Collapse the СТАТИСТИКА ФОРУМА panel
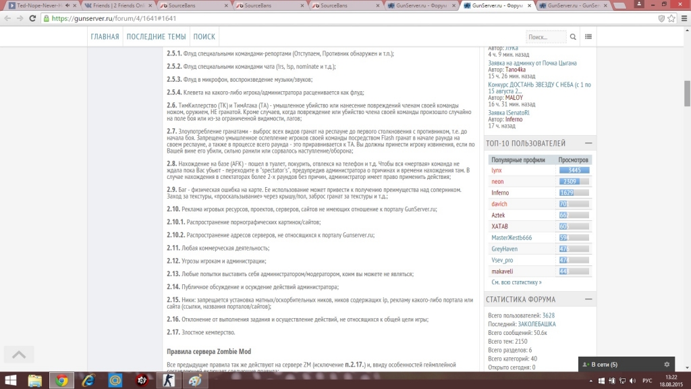Screen dimensions: 691x389 [588, 299]
